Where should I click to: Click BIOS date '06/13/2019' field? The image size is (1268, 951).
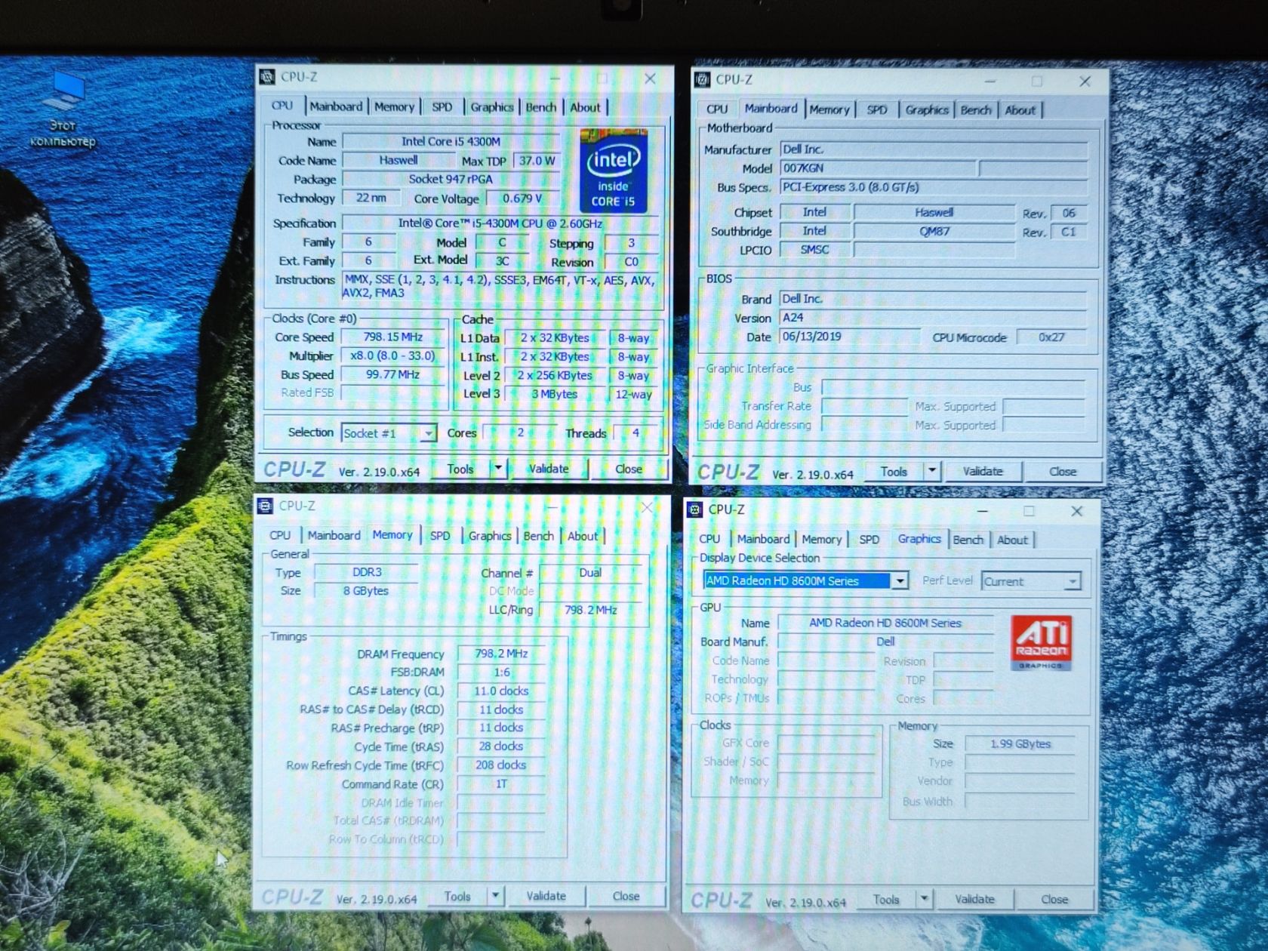click(850, 337)
